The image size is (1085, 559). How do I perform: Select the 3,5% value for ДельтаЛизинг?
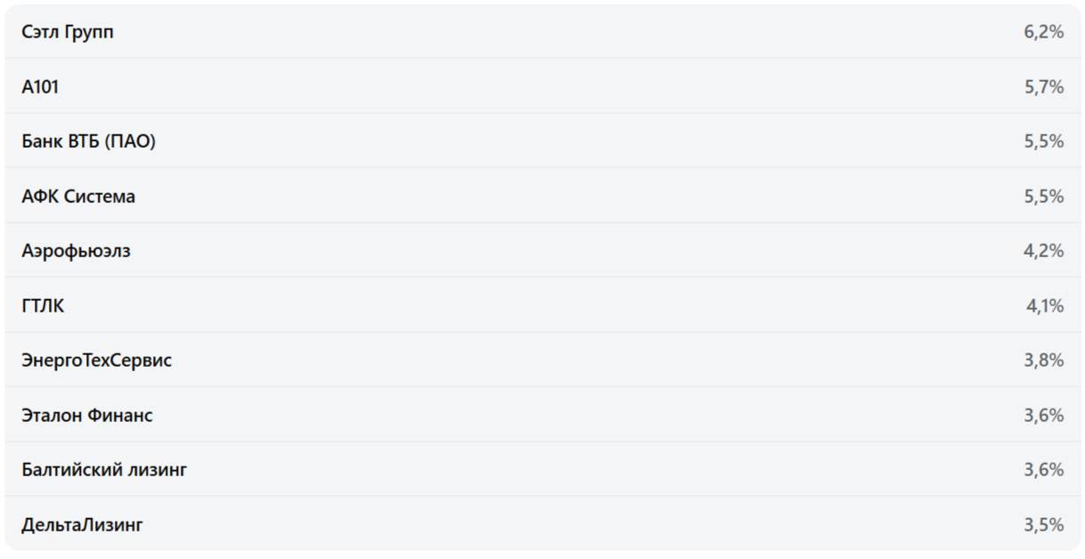pyautogui.click(x=1043, y=525)
